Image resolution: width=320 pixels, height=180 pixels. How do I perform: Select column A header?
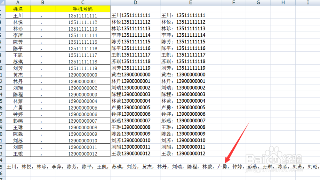[18, 3]
